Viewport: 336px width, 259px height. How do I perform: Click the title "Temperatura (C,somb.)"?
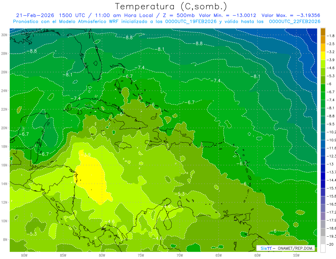point(171,6)
